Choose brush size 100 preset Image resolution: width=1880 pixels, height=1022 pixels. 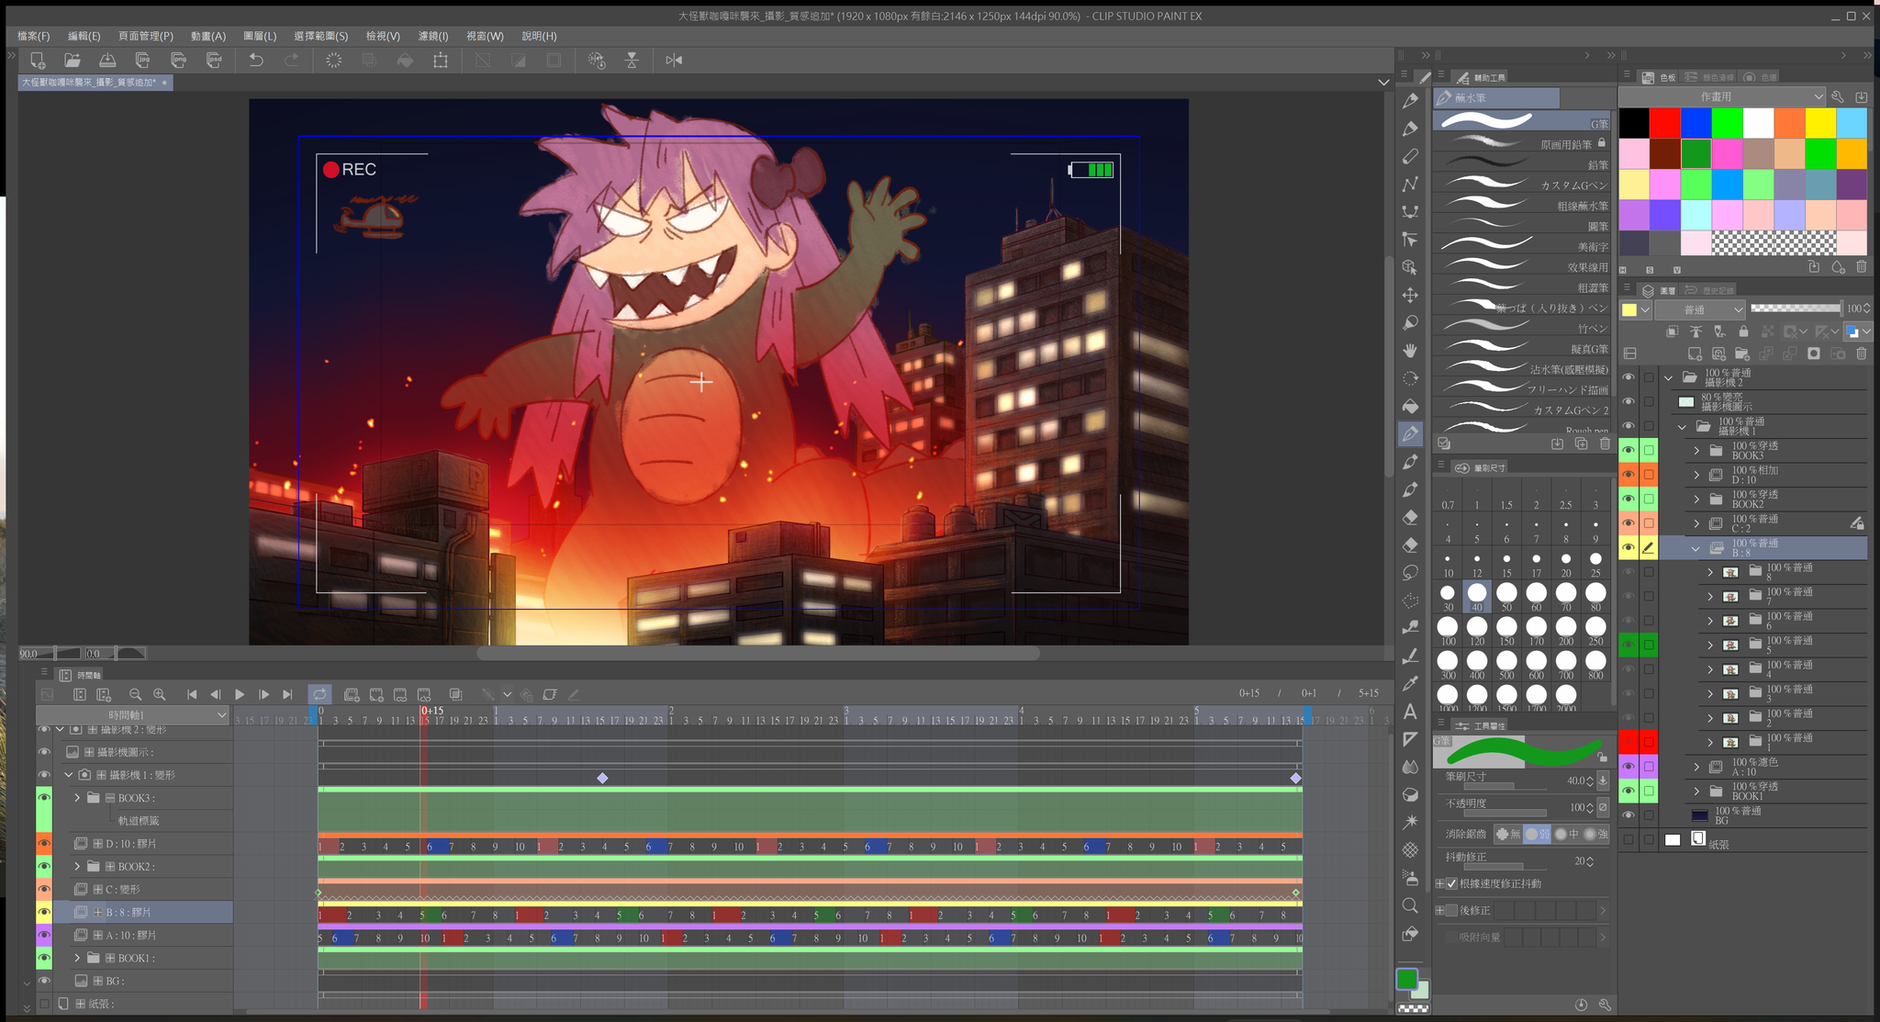[x=1448, y=632]
